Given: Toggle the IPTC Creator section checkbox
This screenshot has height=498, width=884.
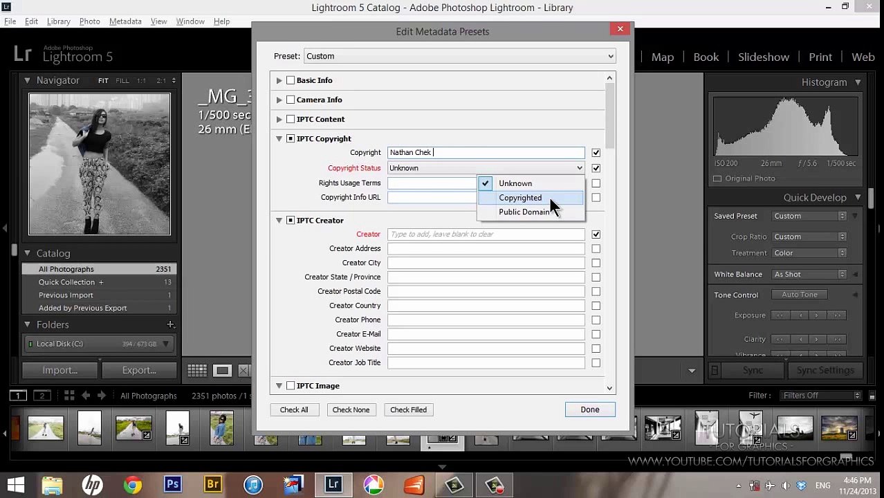Looking at the screenshot, I should (x=291, y=220).
